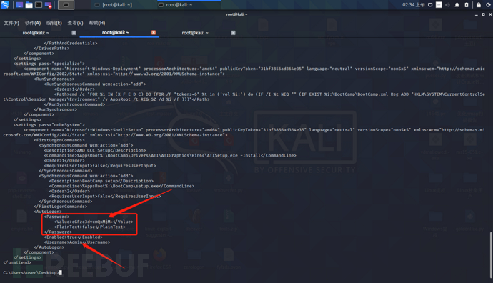Click the Order 2 line
The image size is (493, 283).
pos(69,191)
